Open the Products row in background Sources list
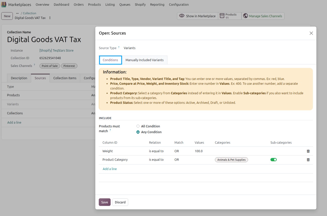327x216 pixels. tap(48, 95)
